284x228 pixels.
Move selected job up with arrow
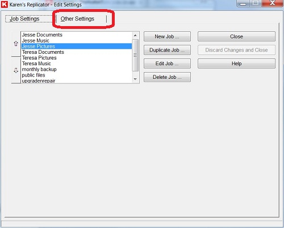(x=16, y=44)
